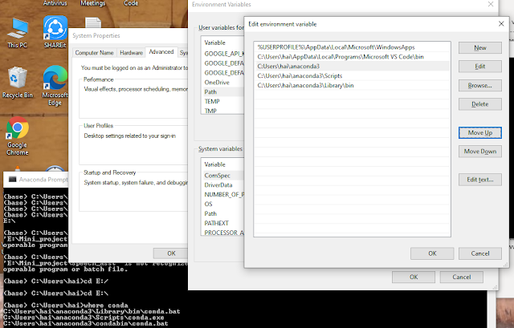The height and width of the screenshot is (328, 514).
Task: Select GOOGLE_API_K user variable row
Action: click(x=223, y=54)
